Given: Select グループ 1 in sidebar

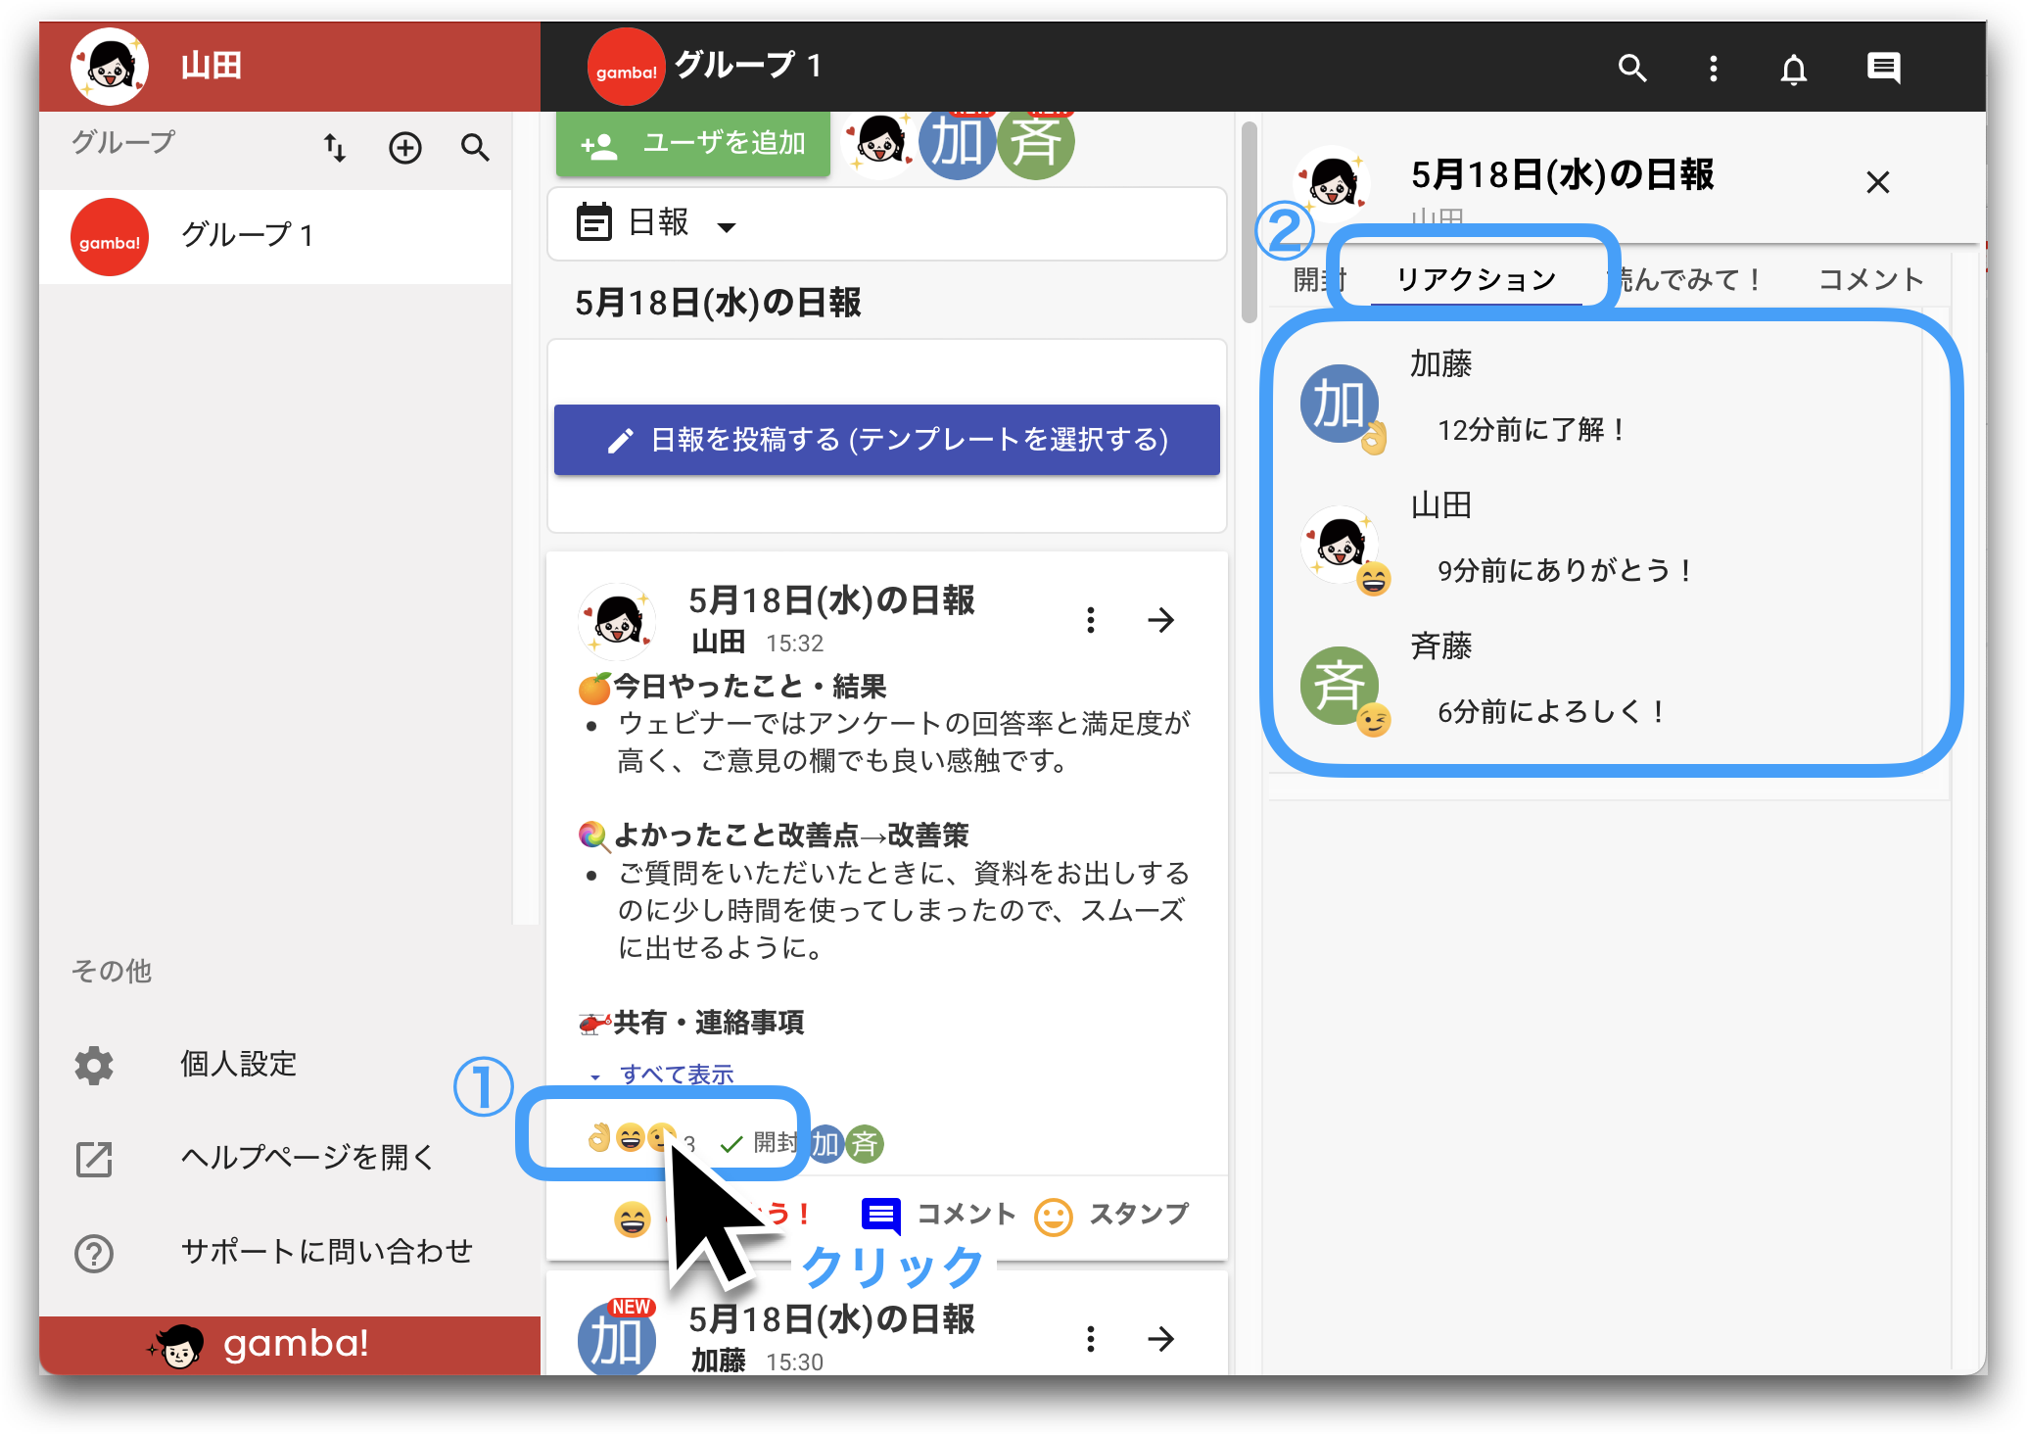Looking at the screenshot, I should point(275,236).
